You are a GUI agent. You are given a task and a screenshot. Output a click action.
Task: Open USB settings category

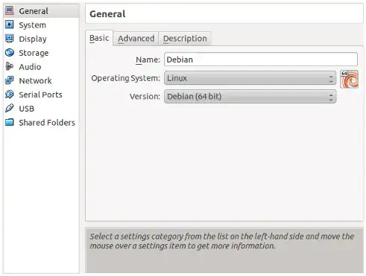(x=41, y=109)
